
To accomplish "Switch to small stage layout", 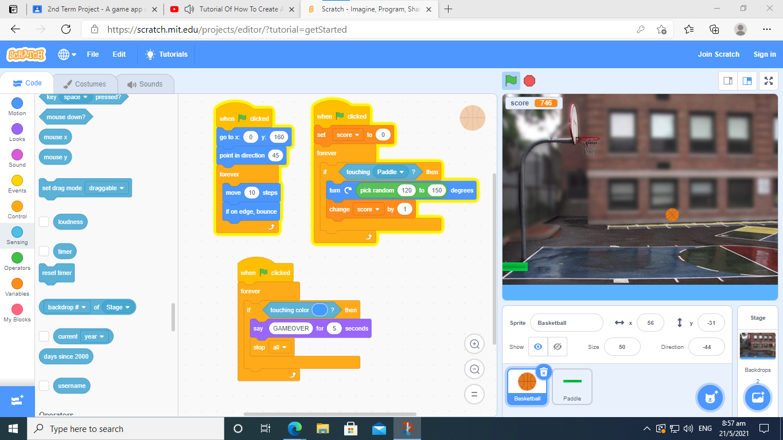I will click(x=728, y=81).
